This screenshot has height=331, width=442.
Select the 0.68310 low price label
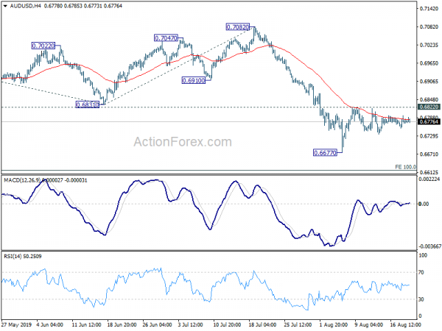click(88, 104)
